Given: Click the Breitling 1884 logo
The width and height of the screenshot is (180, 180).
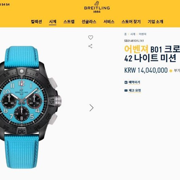Looking at the screenshot, I should [x=97, y=7].
